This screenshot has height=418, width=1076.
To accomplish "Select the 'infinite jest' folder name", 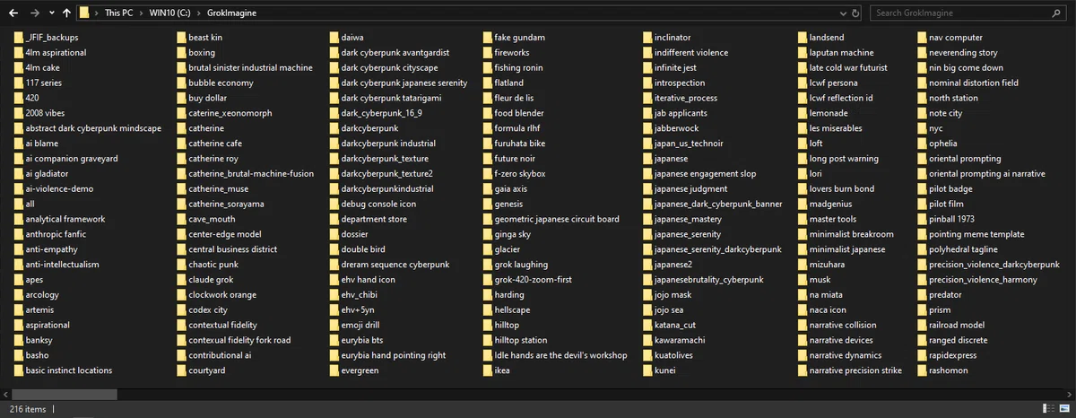I will (675, 68).
